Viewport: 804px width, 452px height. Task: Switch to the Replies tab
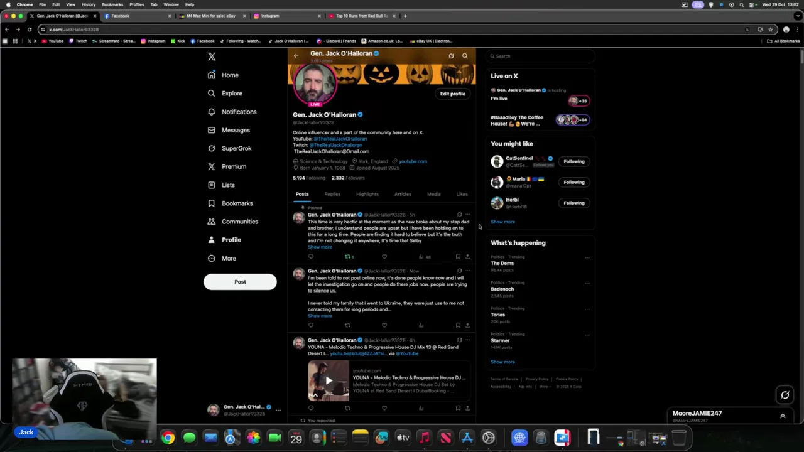tap(332, 194)
